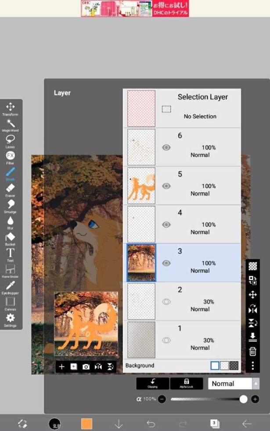
Task: Click the orange current color swatch
Action: (x=87, y=424)
